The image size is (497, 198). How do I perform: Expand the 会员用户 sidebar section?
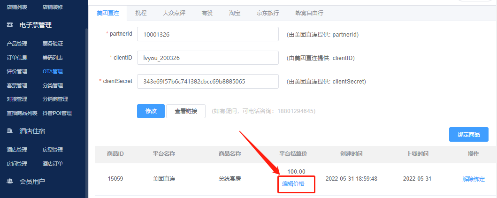pos(32,181)
